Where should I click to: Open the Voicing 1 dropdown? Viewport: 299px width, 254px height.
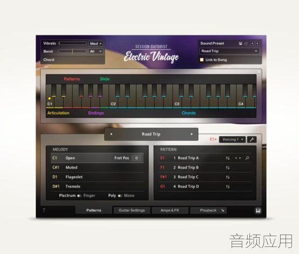(232, 139)
